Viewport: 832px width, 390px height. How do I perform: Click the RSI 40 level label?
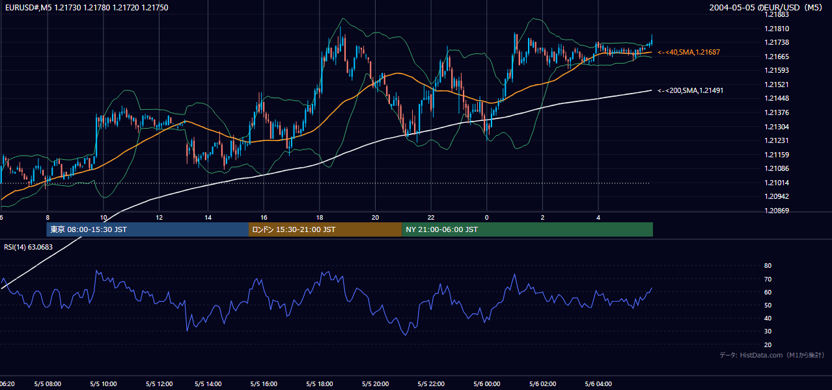point(768,318)
